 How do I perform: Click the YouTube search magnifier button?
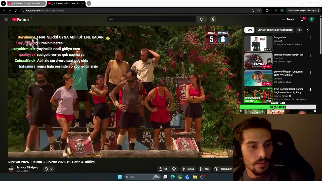click(202, 19)
